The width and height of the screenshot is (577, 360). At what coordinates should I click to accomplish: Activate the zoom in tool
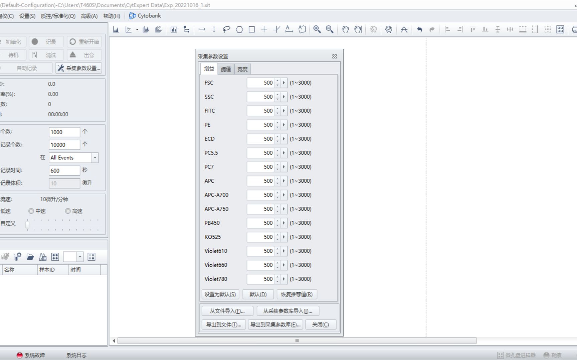click(x=317, y=29)
